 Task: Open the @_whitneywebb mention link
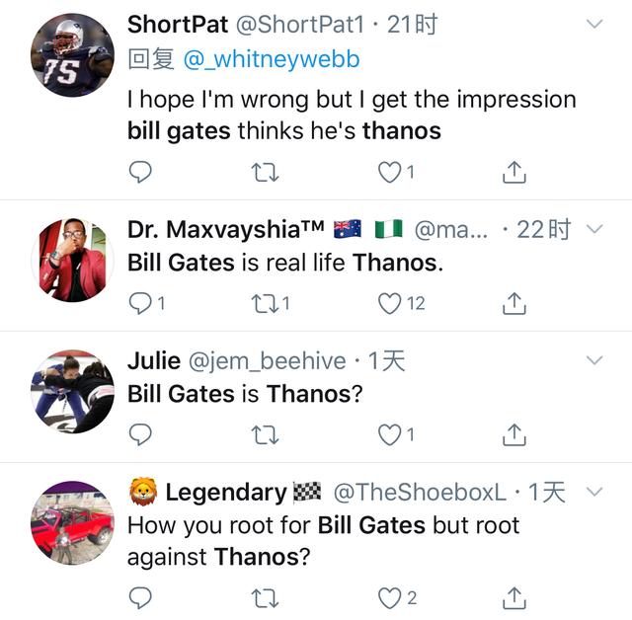click(272, 59)
